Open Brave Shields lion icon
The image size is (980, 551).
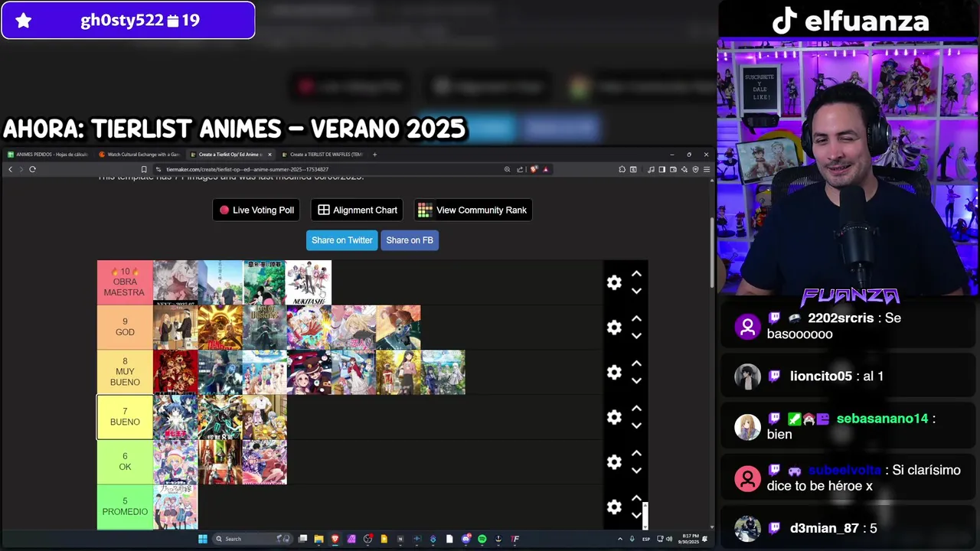click(534, 169)
